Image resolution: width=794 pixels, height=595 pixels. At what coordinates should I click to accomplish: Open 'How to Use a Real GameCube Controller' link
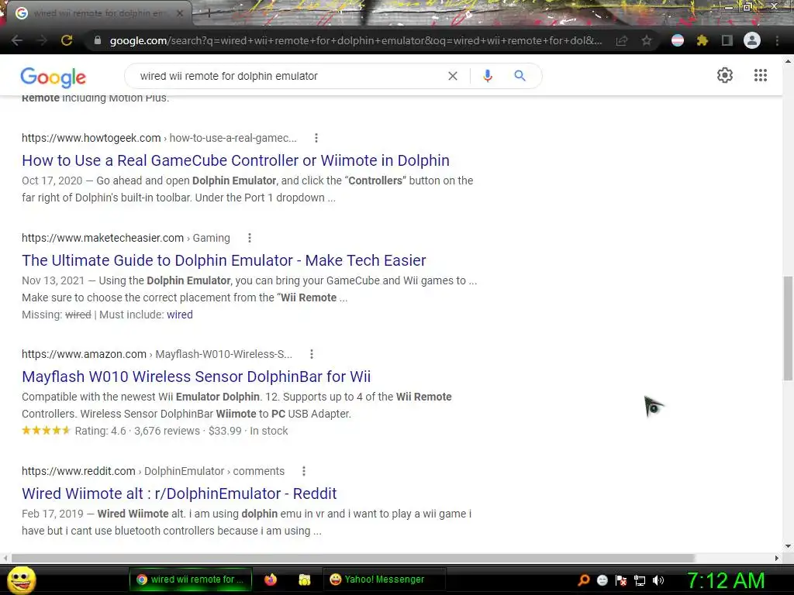coord(236,160)
